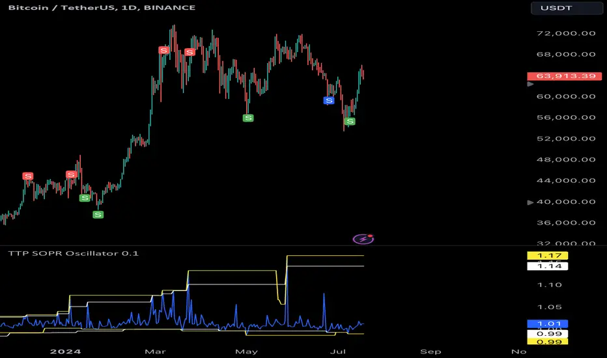Click the 72,000.00 price axis label

tap(566, 33)
